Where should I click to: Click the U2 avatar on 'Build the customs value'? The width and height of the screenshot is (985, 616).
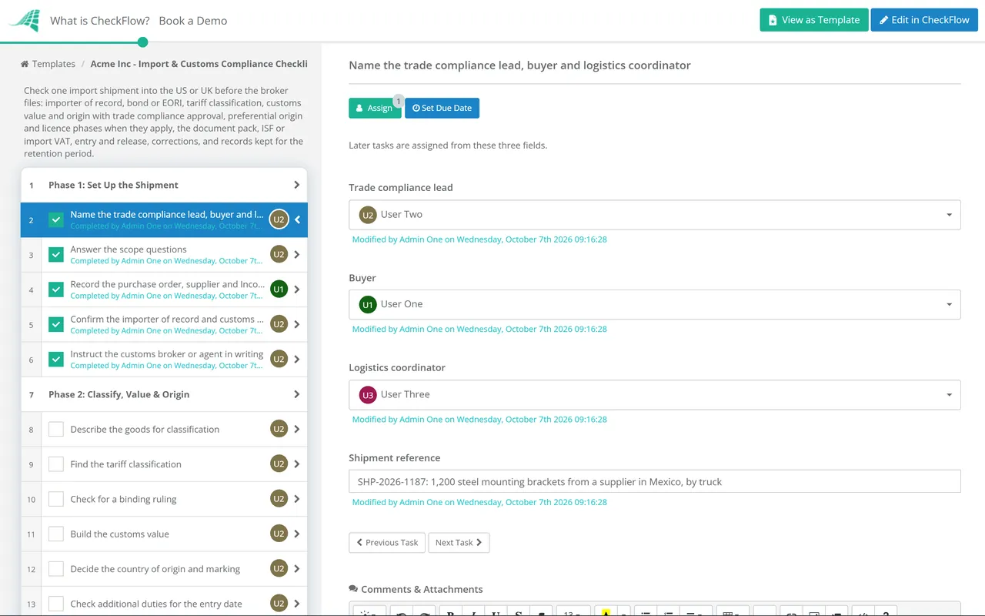[x=279, y=534]
